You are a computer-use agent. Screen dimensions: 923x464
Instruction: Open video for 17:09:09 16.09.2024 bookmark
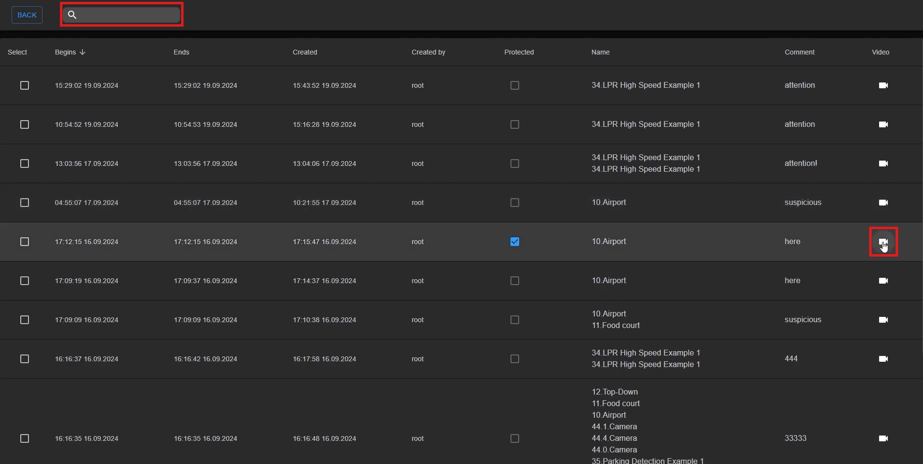click(x=883, y=320)
